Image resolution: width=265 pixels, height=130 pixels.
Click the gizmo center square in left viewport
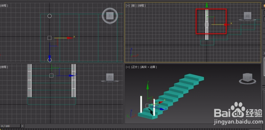51,76
